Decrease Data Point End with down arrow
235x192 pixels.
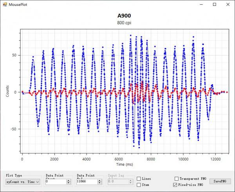100,183
